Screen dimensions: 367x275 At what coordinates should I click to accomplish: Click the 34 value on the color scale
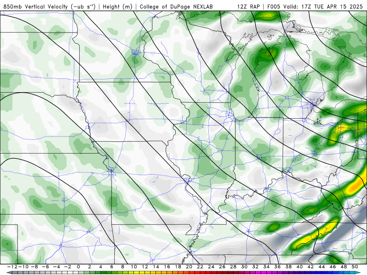tap(267, 267)
